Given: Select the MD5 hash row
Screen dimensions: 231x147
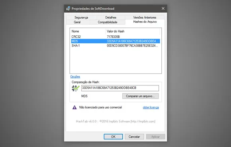Looking at the screenshot, I should click(x=115, y=41).
